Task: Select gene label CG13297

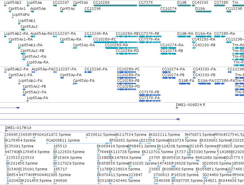Action: tap(61, 3)
